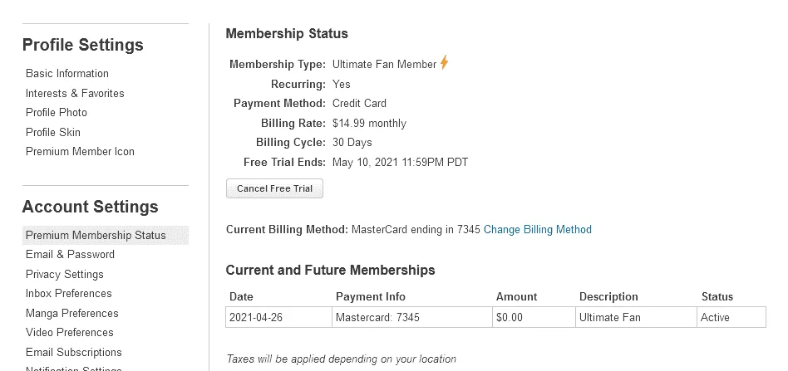Open Interests & Favorites page

point(75,94)
